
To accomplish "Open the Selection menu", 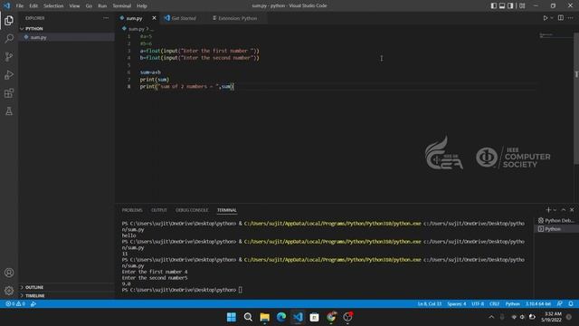I will tap(53, 5).
